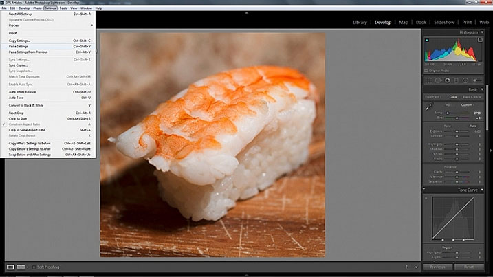493x277 pixels.
Task: Enable the Soft Proofing checkbox
Action: 34,267
